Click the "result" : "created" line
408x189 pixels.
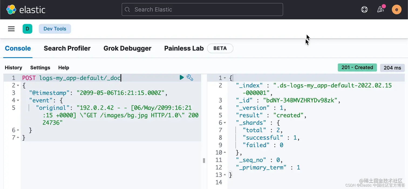click(x=271, y=115)
